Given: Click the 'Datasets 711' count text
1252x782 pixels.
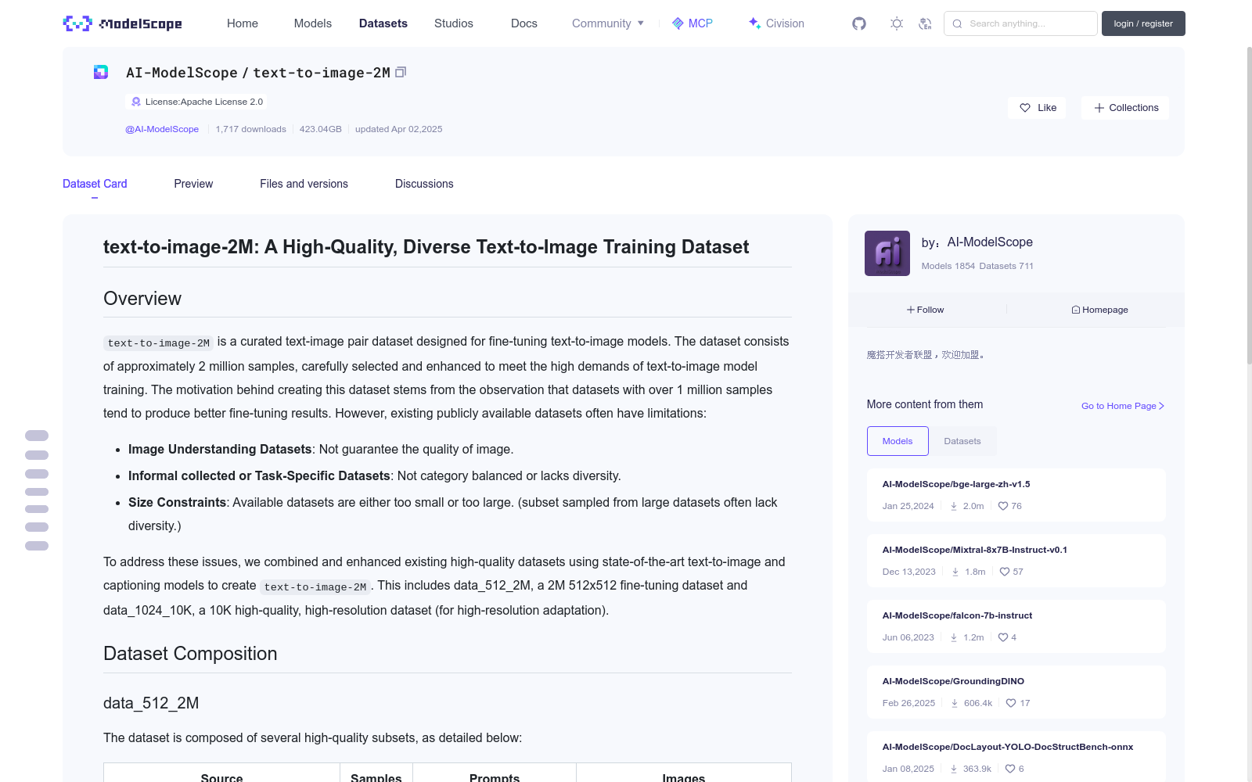Looking at the screenshot, I should click(x=1006, y=266).
